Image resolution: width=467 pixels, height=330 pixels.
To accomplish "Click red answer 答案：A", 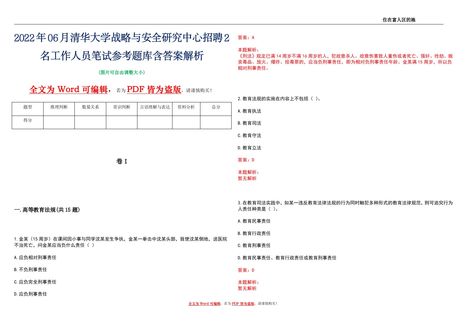I will pyautogui.click(x=246, y=37).
